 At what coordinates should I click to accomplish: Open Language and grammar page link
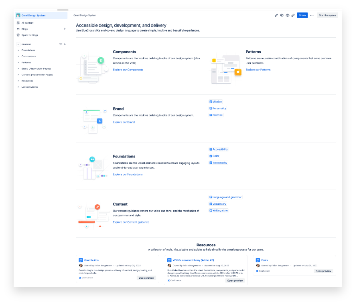pos(225,197)
